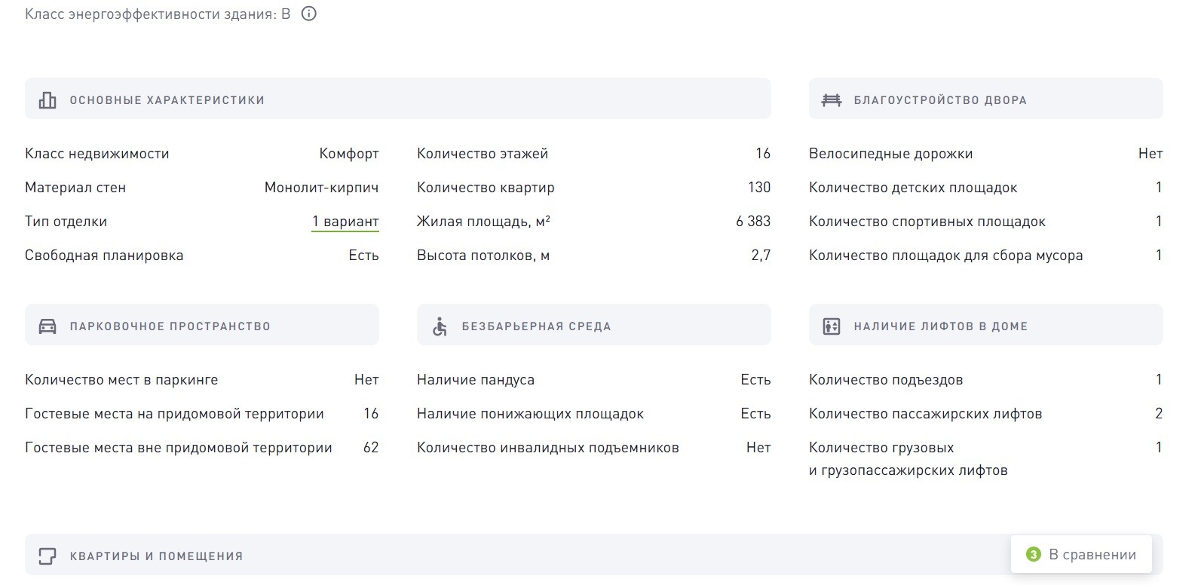Screen dimensions: 1198x585
Task: Click the wheelchair icon in Безбарьерная среда
Action: 440,326
